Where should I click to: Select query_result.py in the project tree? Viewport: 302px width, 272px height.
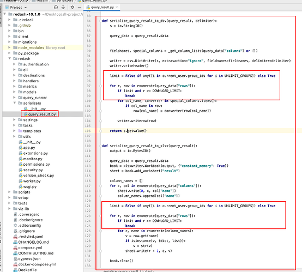click(x=42, y=114)
